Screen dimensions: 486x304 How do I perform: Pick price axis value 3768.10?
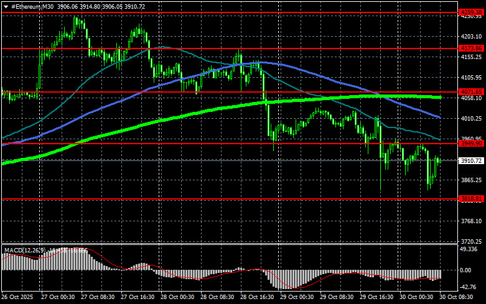click(472, 221)
